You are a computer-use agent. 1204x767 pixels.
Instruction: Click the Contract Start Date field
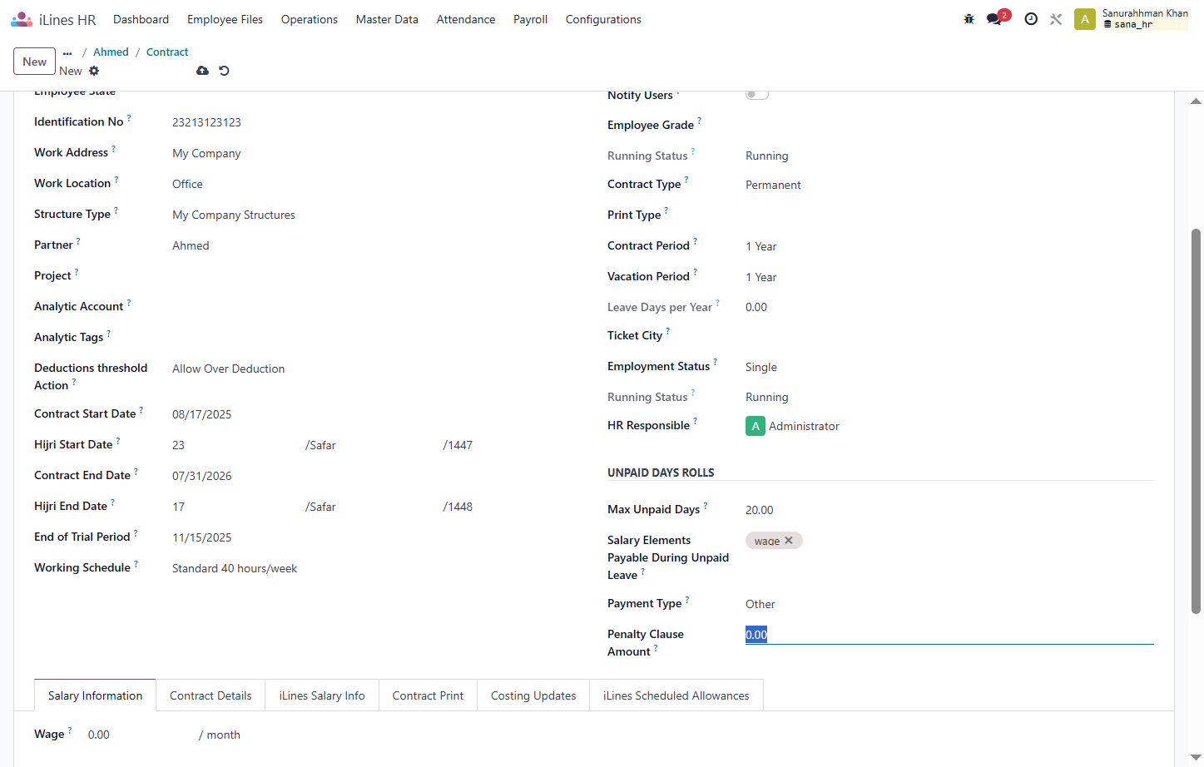coord(376,414)
